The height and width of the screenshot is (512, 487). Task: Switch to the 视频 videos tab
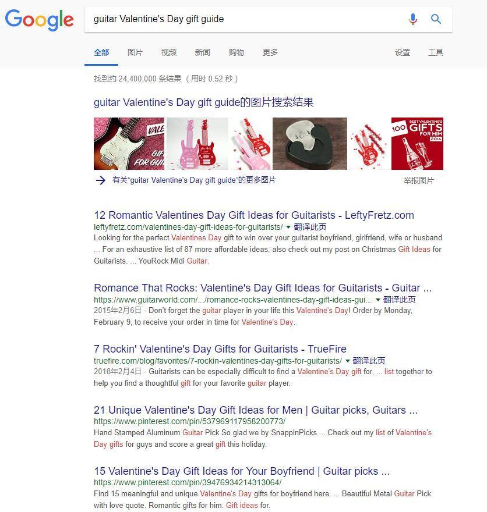tap(169, 52)
